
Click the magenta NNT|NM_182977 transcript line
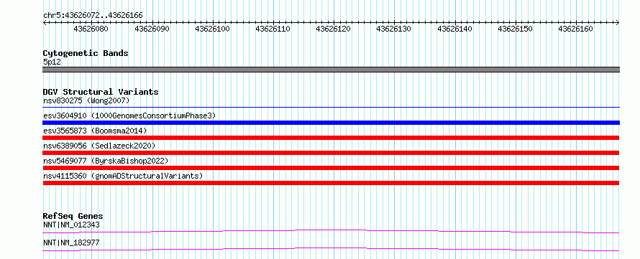331,249
